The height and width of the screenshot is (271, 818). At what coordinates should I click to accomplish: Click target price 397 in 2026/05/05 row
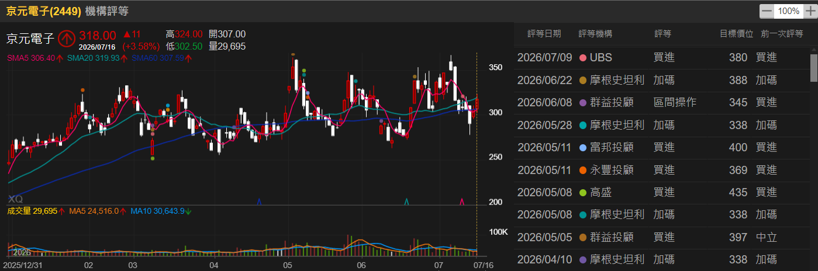tap(738, 237)
